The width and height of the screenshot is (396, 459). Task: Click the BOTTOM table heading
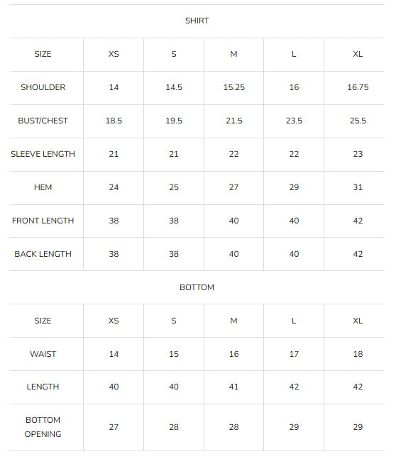pyautogui.click(x=197, y=287)
